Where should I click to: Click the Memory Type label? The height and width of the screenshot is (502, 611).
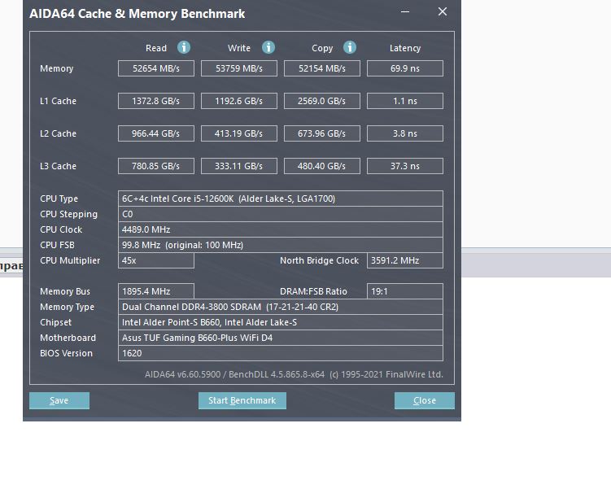click(x=67, y=307)
